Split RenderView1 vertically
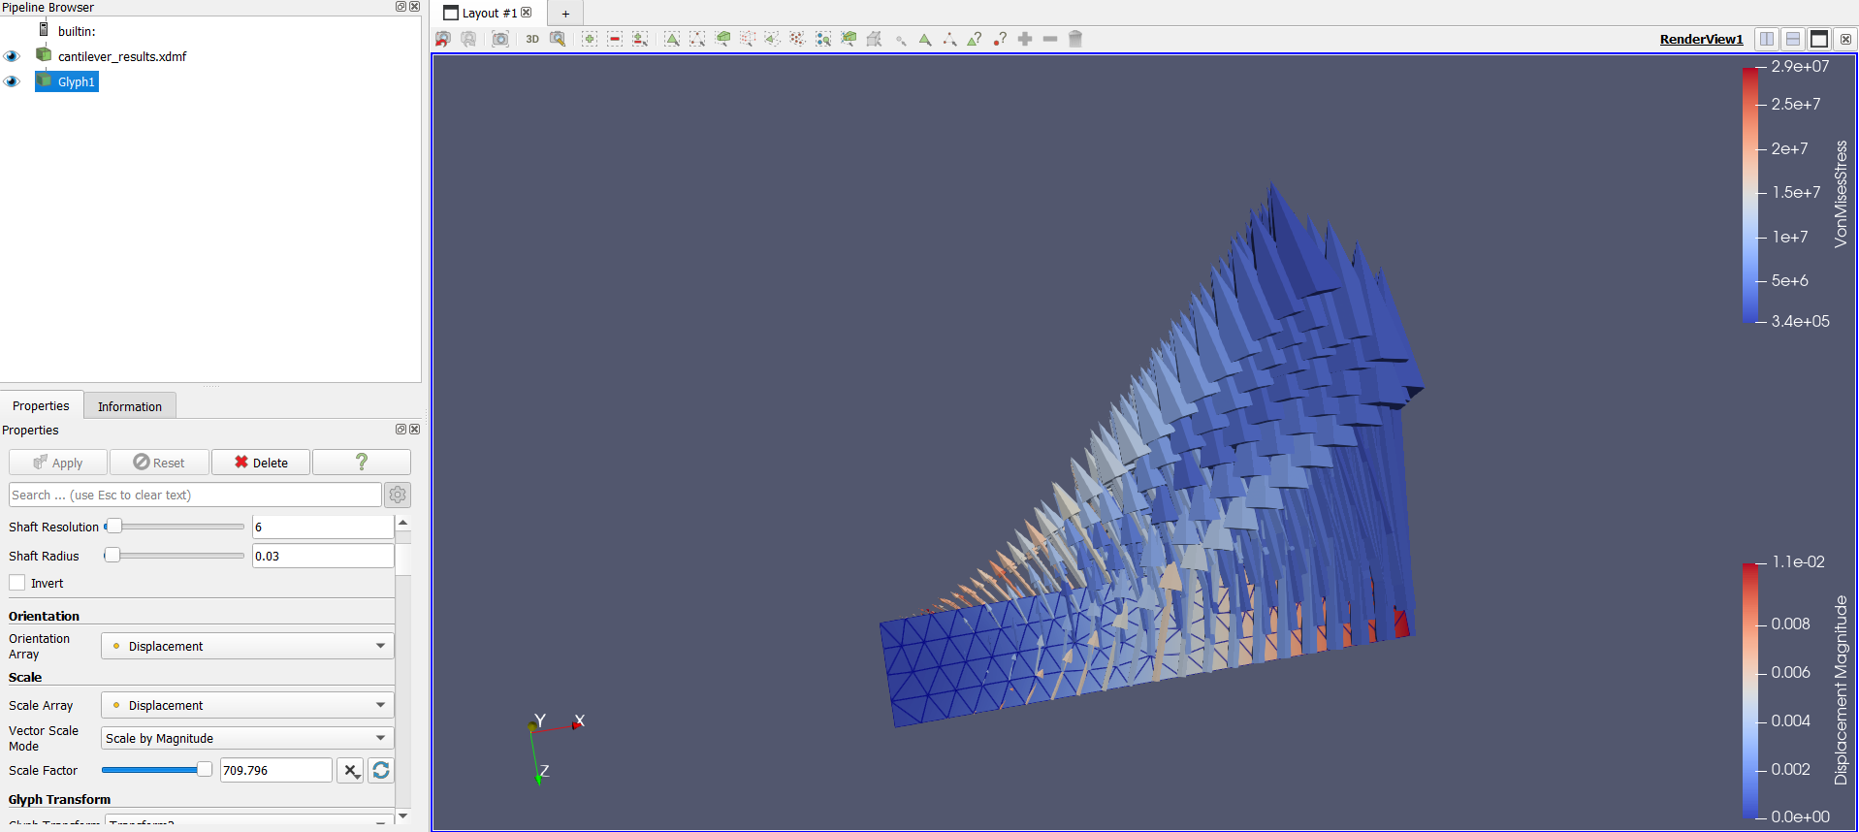1859x832 pixels. 1793,39
